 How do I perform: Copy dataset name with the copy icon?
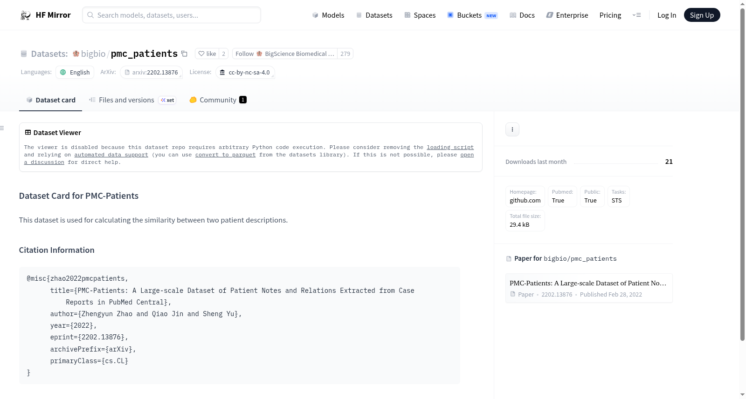pos(185,54)
